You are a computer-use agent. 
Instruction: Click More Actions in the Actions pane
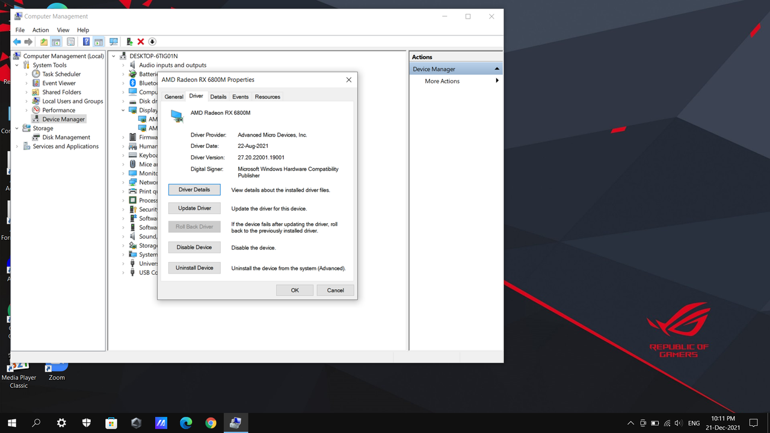(x=442, y=81)
